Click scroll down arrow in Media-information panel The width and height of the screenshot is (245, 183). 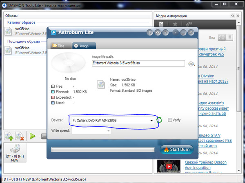click(239, 171)
